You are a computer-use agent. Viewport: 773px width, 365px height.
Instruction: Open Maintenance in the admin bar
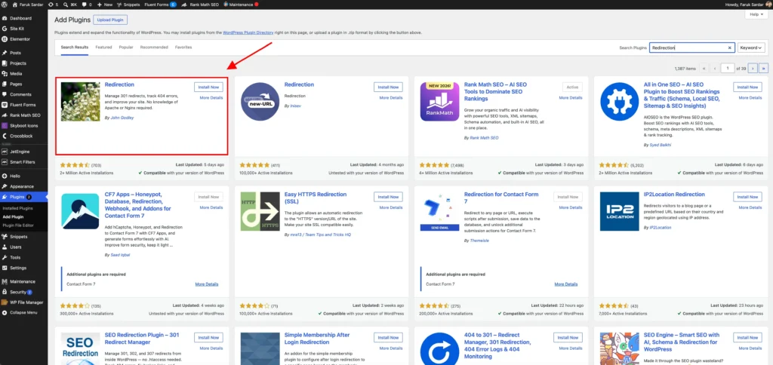coord(241,4)
